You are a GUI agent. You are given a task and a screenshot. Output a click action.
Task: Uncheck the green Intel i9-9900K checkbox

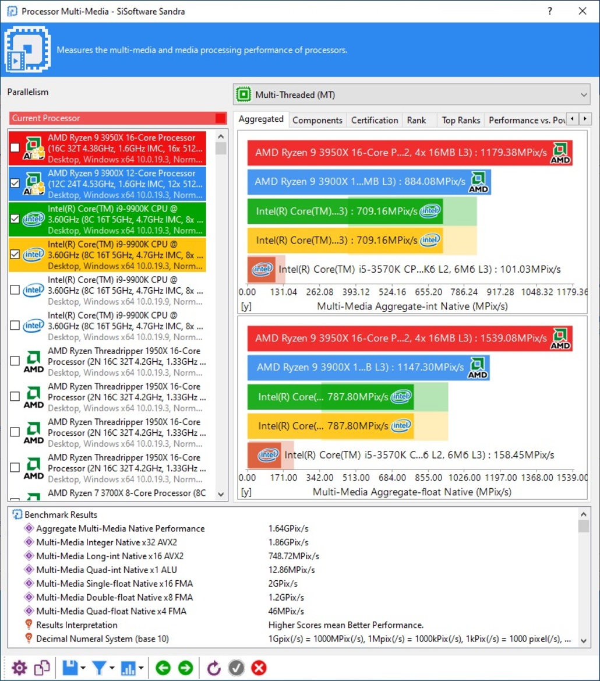pos(15,219)
